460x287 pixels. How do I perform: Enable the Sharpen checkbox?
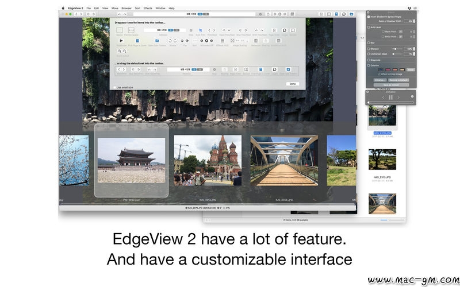(x=369, y=49)
